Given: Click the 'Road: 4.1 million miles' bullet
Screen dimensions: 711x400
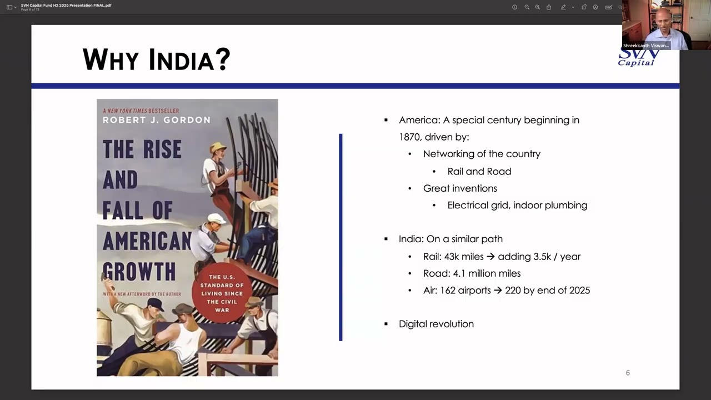Looking at the screenshot, I should (x=472, y=273).
